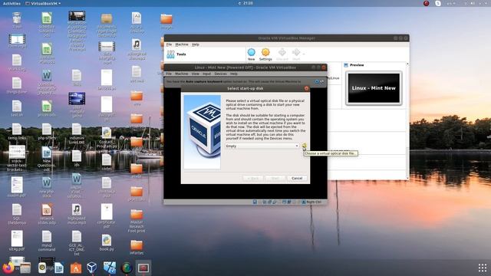Image resolution: width=491 pixels, height=276 pixels.
Task: Cancel the Select start-up disk dialog
Action: [297, 178]
